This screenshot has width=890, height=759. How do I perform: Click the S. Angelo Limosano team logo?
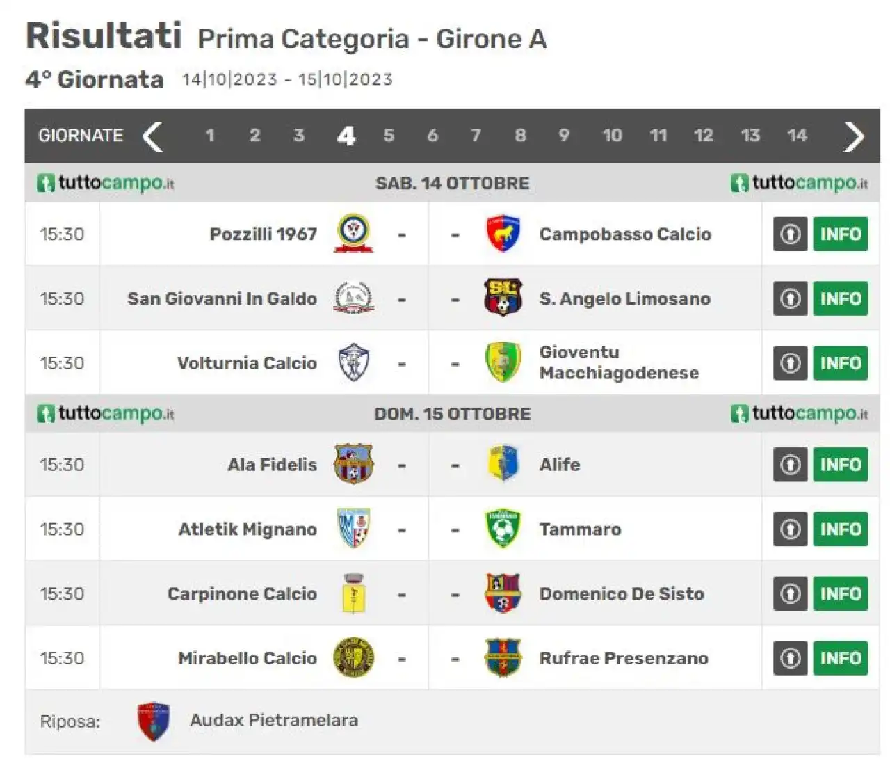click(503, 298)
